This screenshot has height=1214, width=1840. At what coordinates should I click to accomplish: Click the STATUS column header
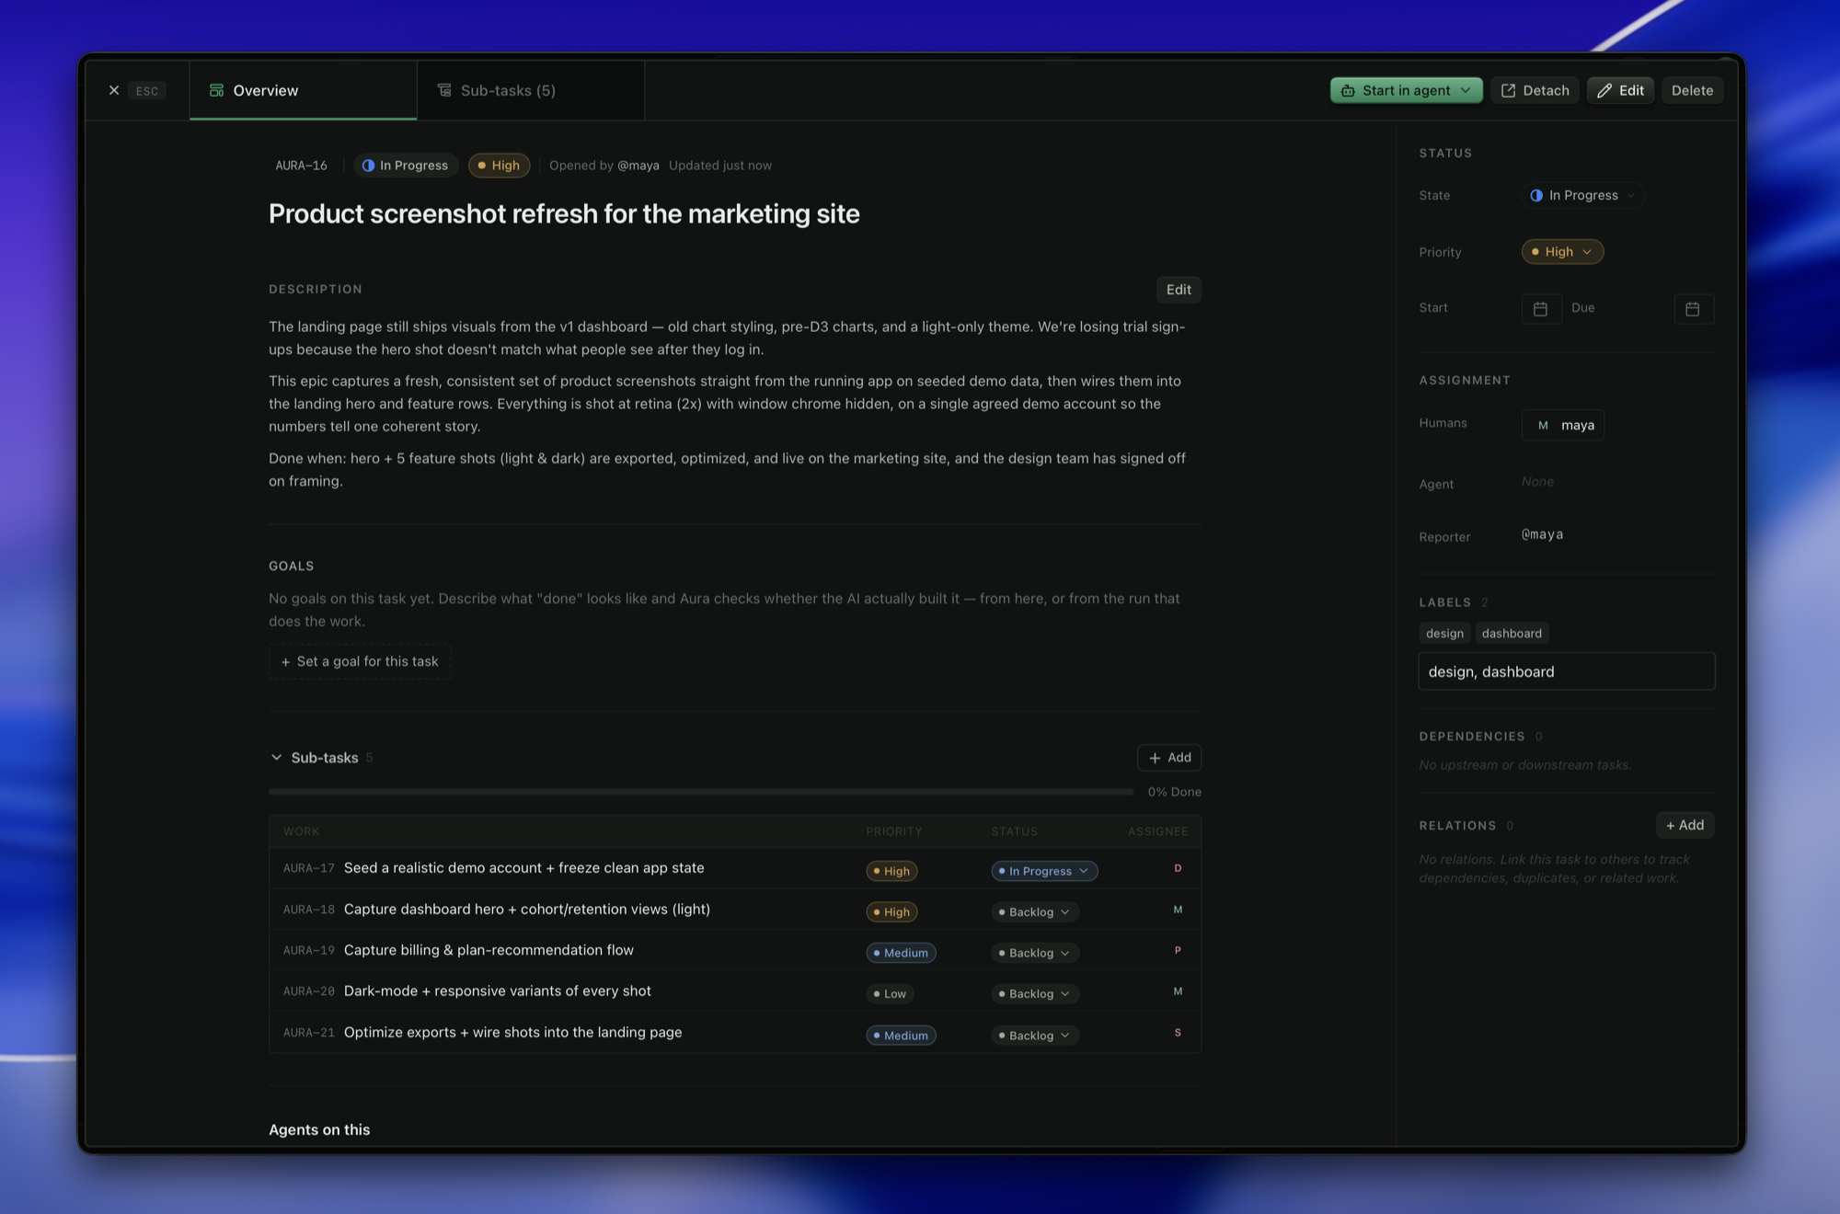1014,831
